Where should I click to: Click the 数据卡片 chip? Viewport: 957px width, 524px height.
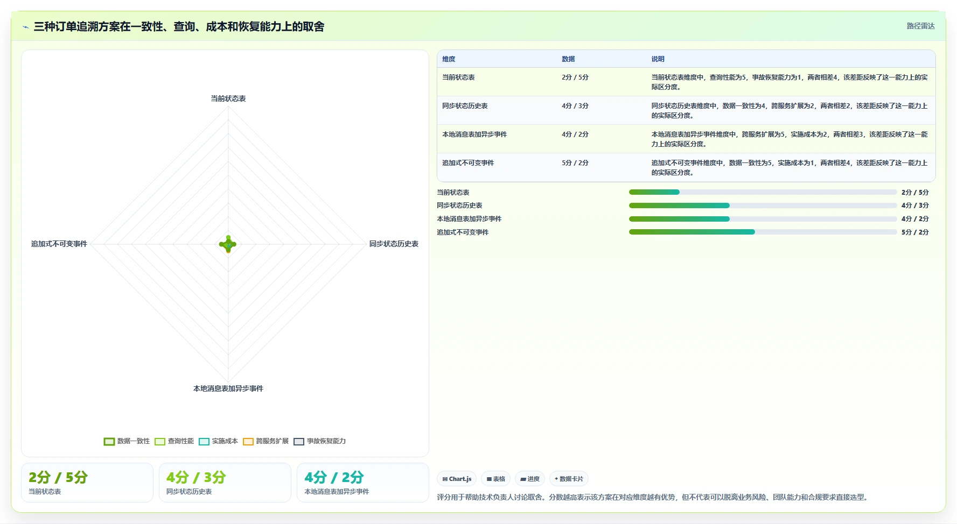[x=569, y=479]
